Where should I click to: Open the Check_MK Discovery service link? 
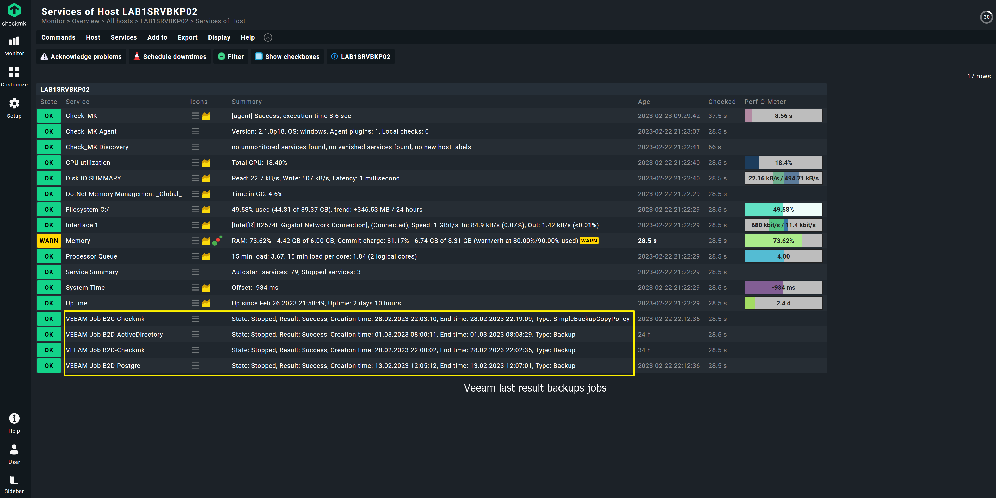click(97, 147)
